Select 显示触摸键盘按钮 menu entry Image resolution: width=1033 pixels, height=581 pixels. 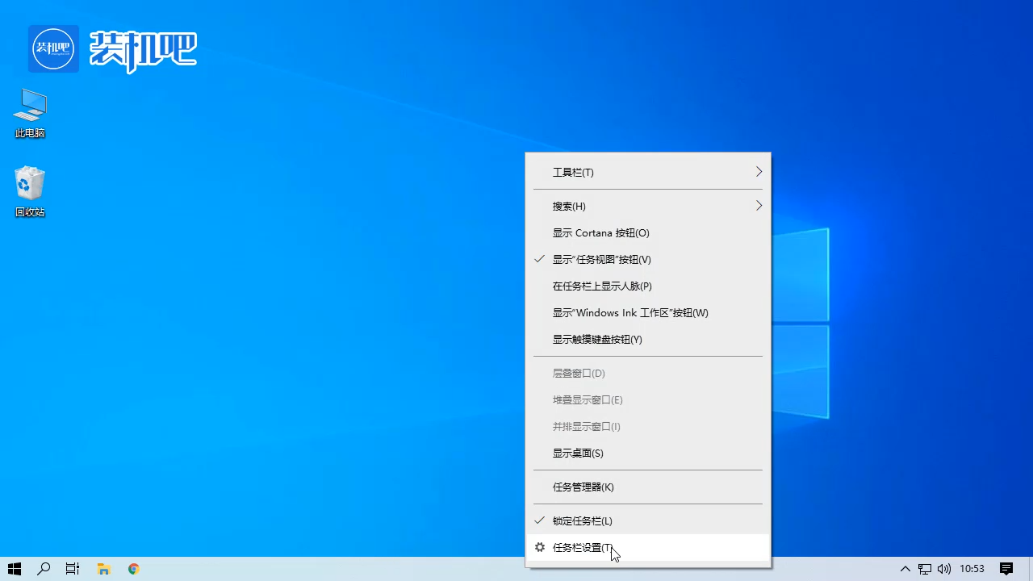pyautogui.click(x=597, y=339)
